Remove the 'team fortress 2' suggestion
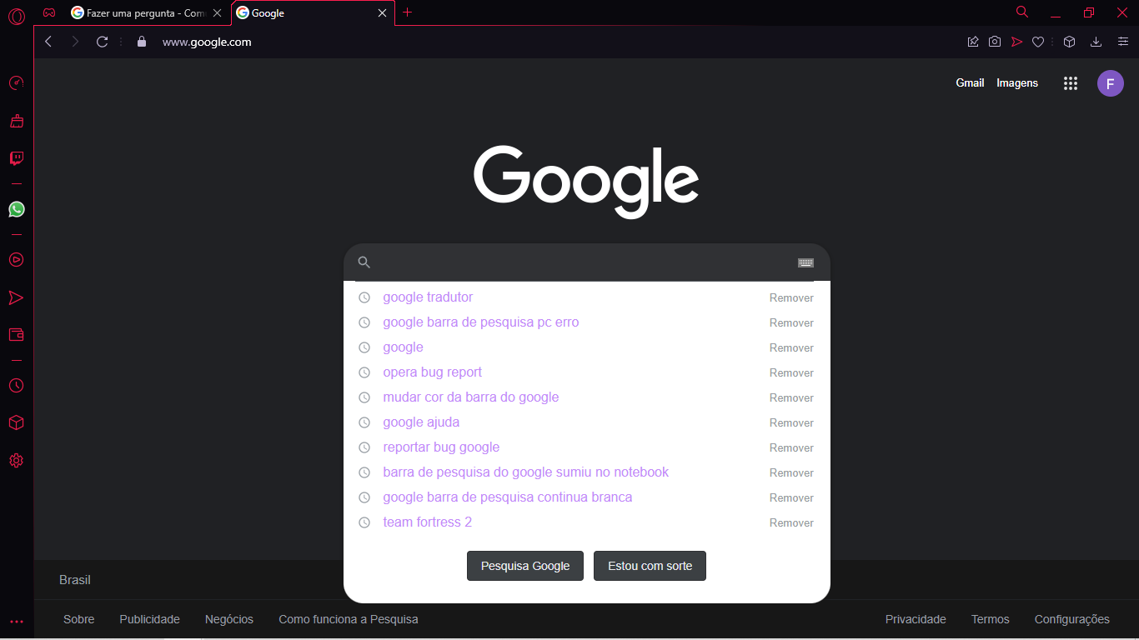 click(791, 523)
